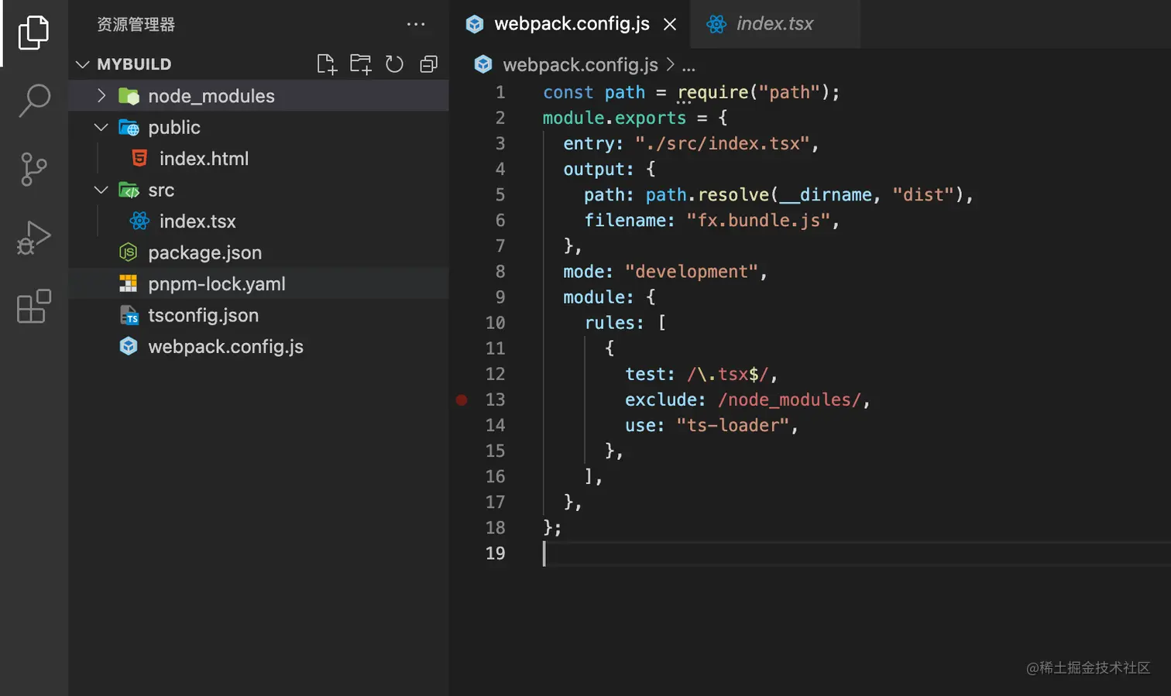
Task: Click the yaml icon beside pnpm-lock.yaml
Action: [129, 284]
